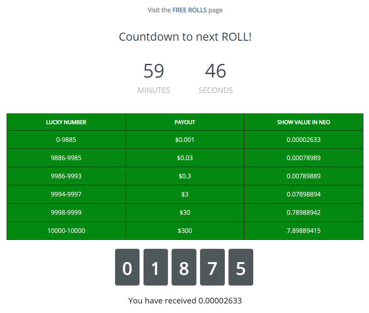
Task: Click the rolled digit tile showing 7
Action: [212, 267]
